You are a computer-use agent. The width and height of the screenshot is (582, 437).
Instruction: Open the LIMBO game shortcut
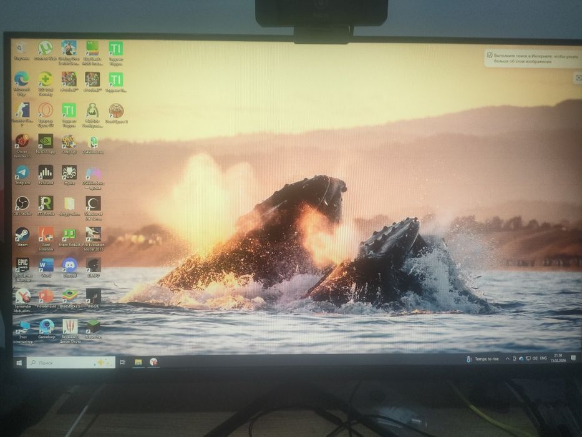tap(93, 268)
